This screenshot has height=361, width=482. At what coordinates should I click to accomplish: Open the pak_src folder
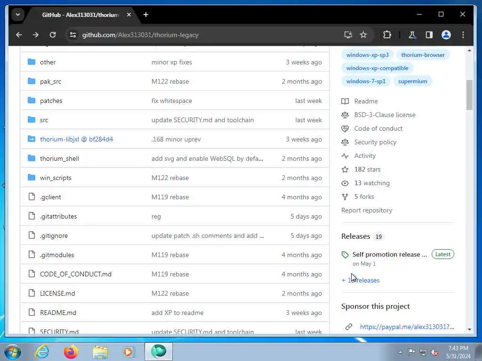coord(50,81)
